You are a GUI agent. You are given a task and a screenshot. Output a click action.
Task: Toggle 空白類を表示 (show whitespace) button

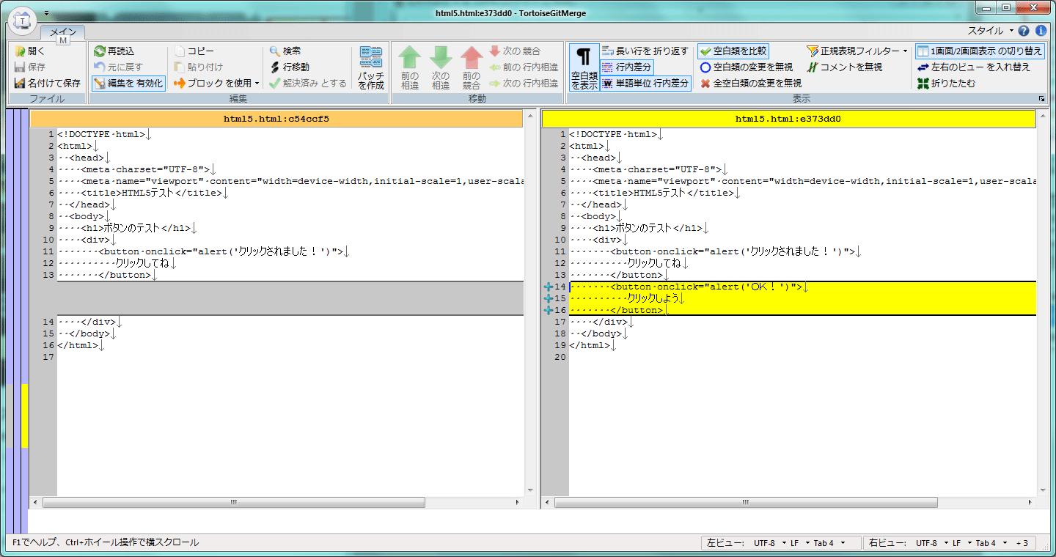click(584, 67)
